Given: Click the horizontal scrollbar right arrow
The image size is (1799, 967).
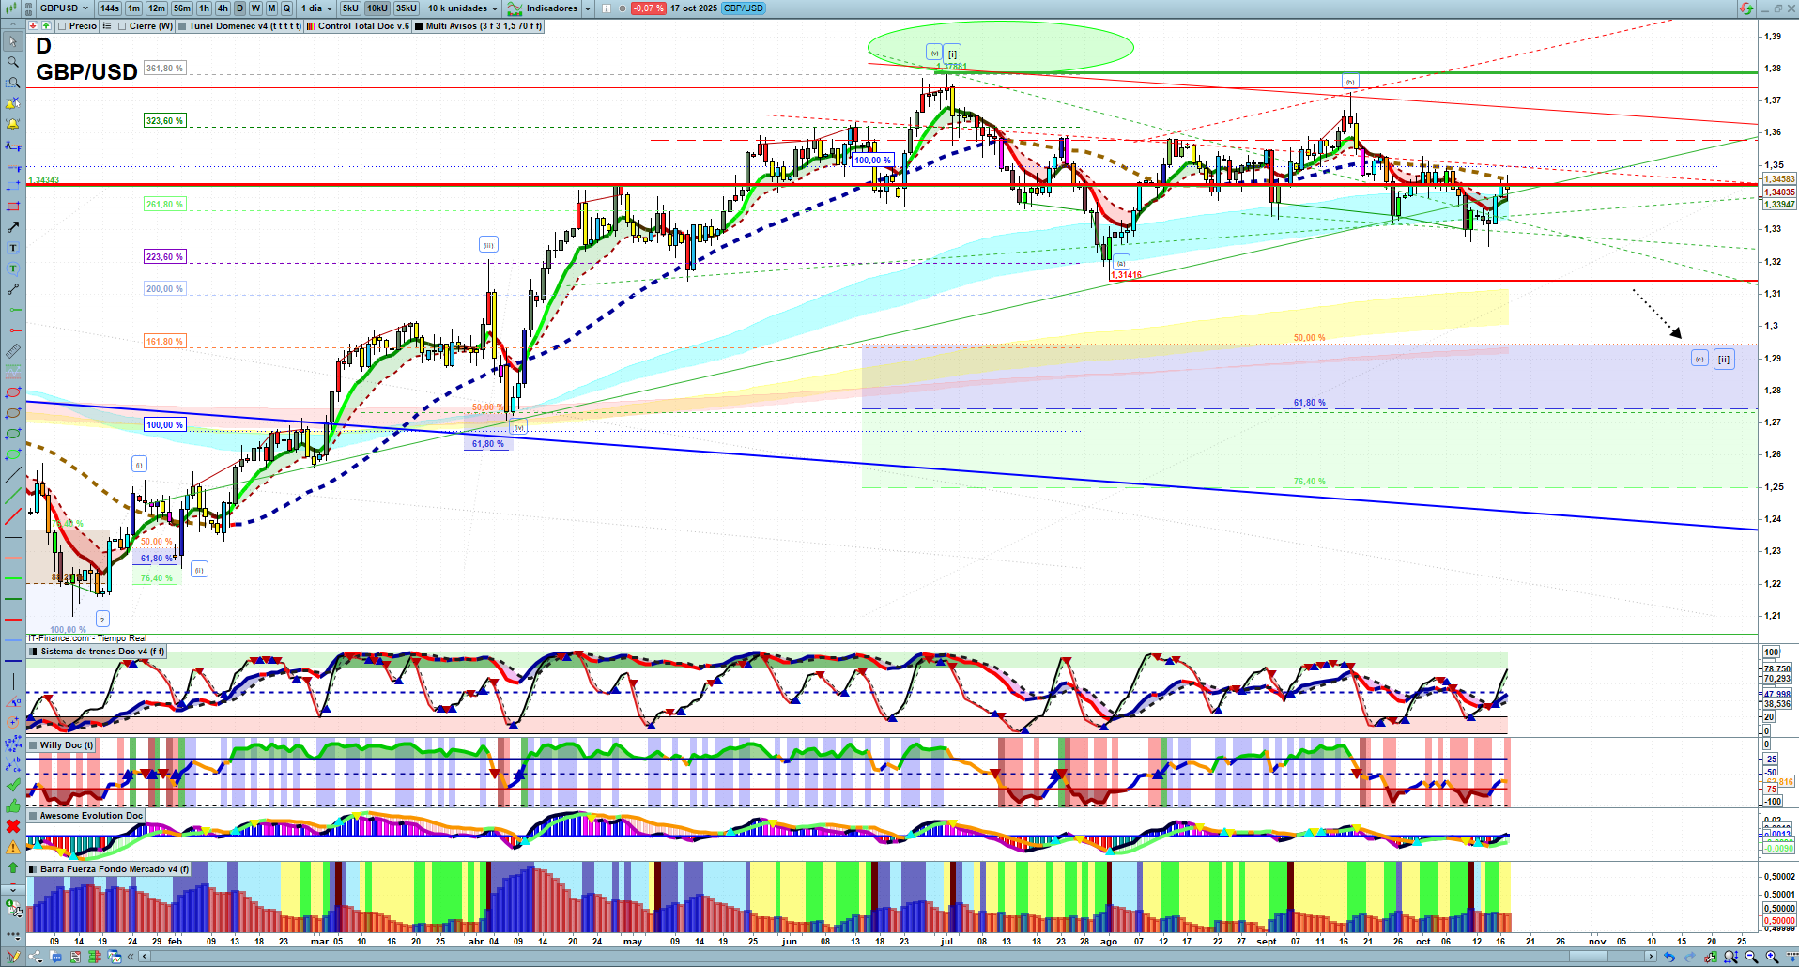Looking at the screenshot, I should click(1651, 957).
